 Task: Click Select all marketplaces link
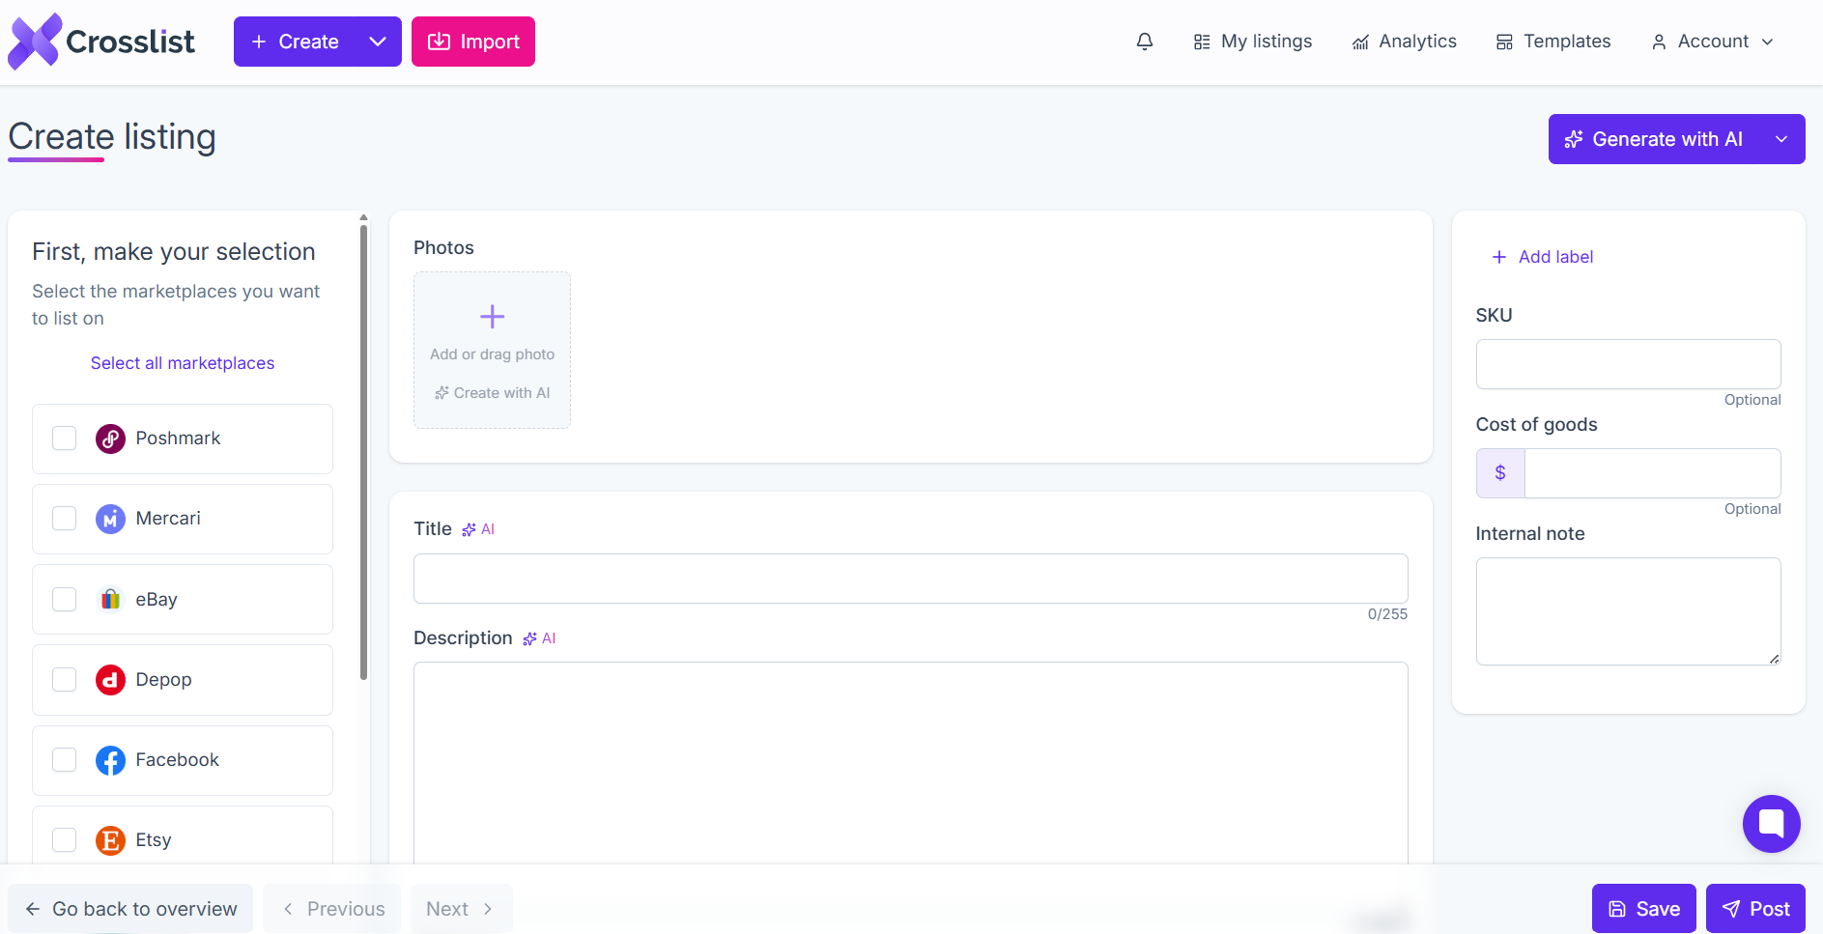click(183, 363)
